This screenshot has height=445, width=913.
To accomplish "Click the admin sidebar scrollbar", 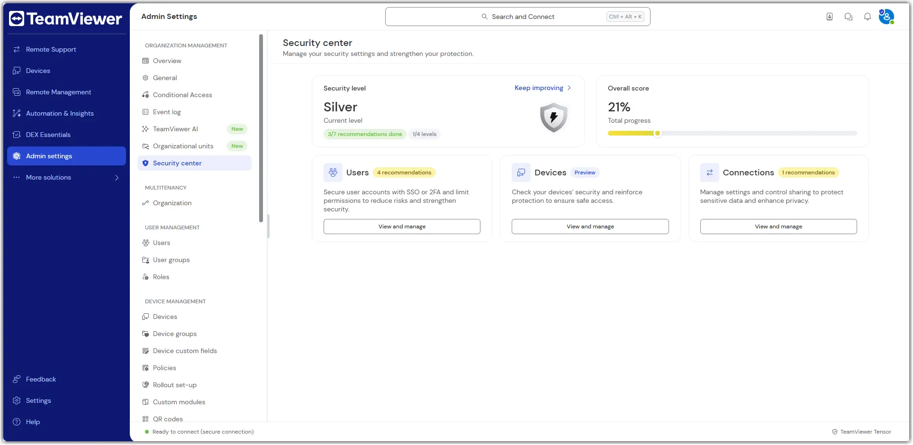I will pyautogui.click(x=261, y=128).
